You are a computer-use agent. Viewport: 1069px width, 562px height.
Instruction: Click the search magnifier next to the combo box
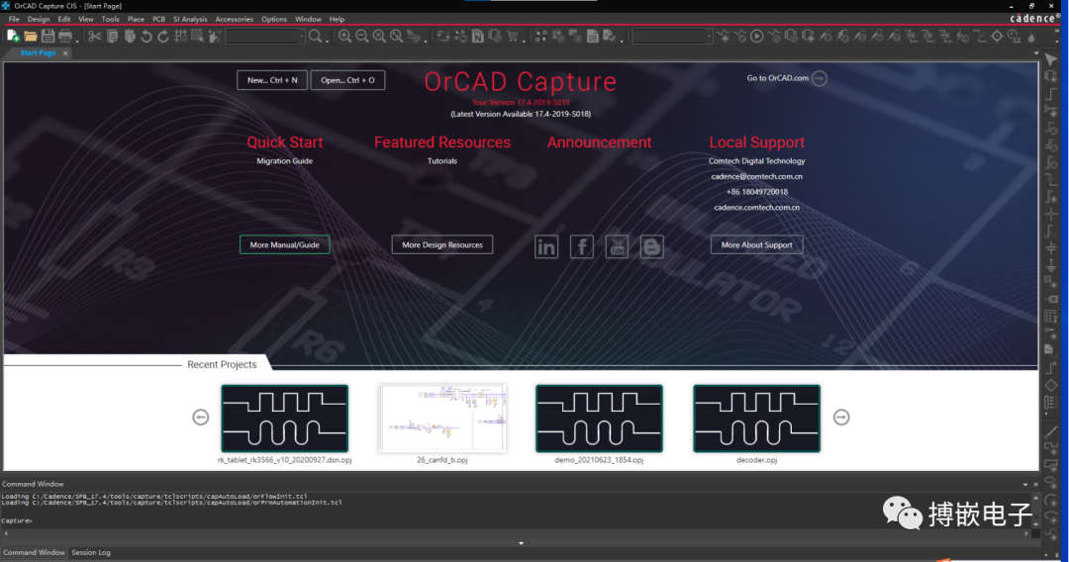(315, 36)
